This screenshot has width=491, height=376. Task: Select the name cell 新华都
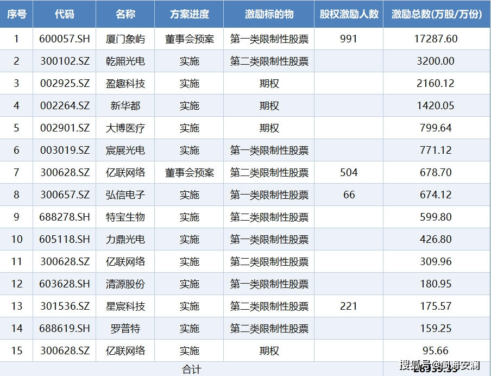125,105
